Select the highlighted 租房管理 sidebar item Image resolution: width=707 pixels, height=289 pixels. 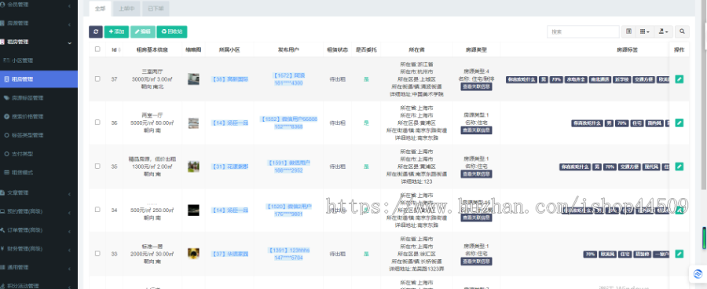[38, 79]
